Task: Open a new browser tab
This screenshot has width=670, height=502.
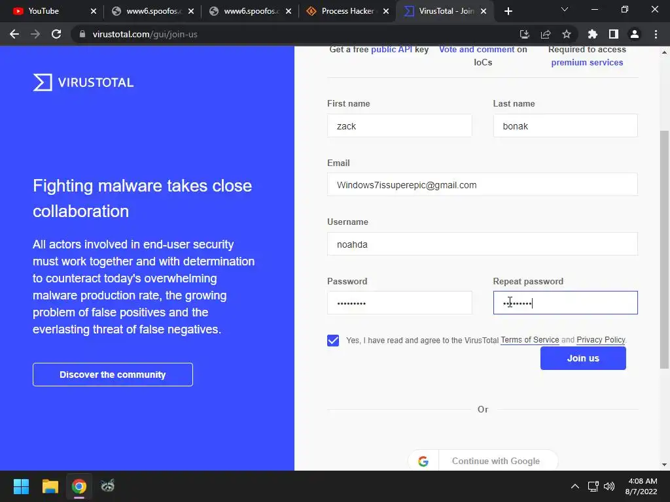Action: pos(508,11)
